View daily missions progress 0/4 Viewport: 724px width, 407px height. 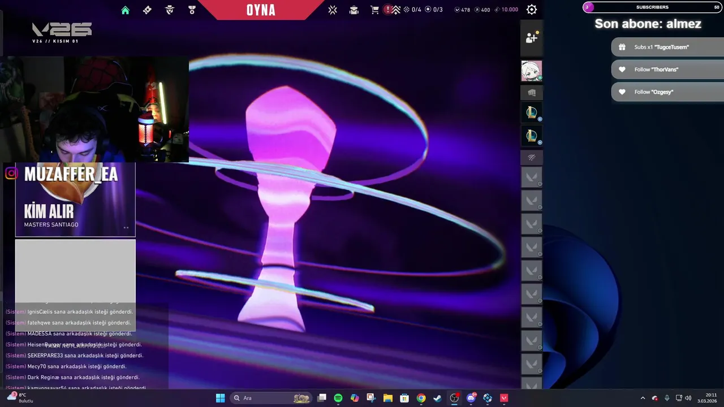coord(412,10)
